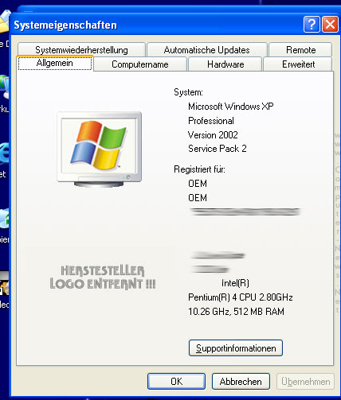
Task: Switch to the Erweitert tab
Action: tap(298, 64)
